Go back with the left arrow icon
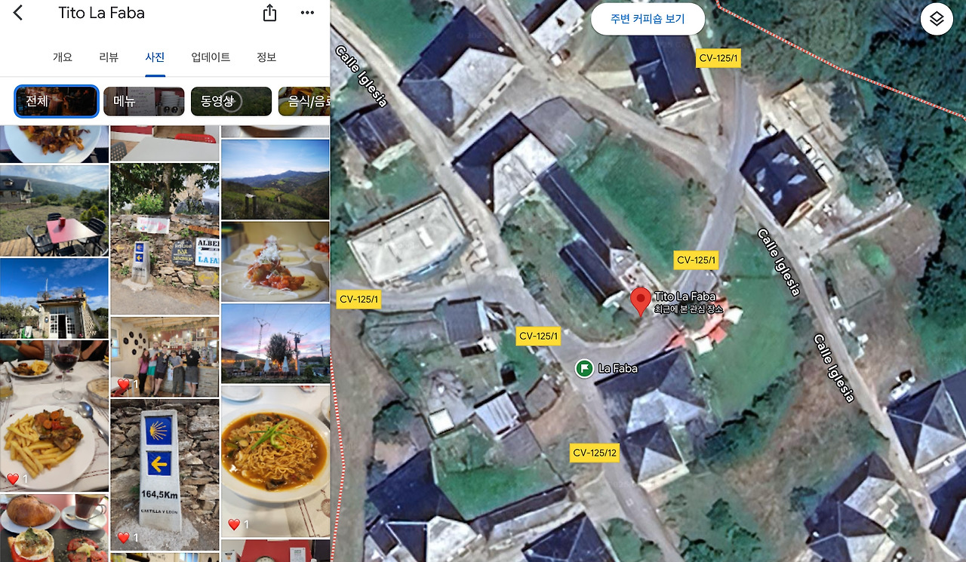 coord(18,13)
